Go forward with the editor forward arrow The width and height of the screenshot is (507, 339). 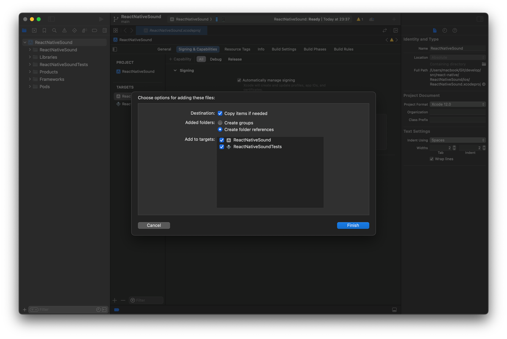coord(132,30)
